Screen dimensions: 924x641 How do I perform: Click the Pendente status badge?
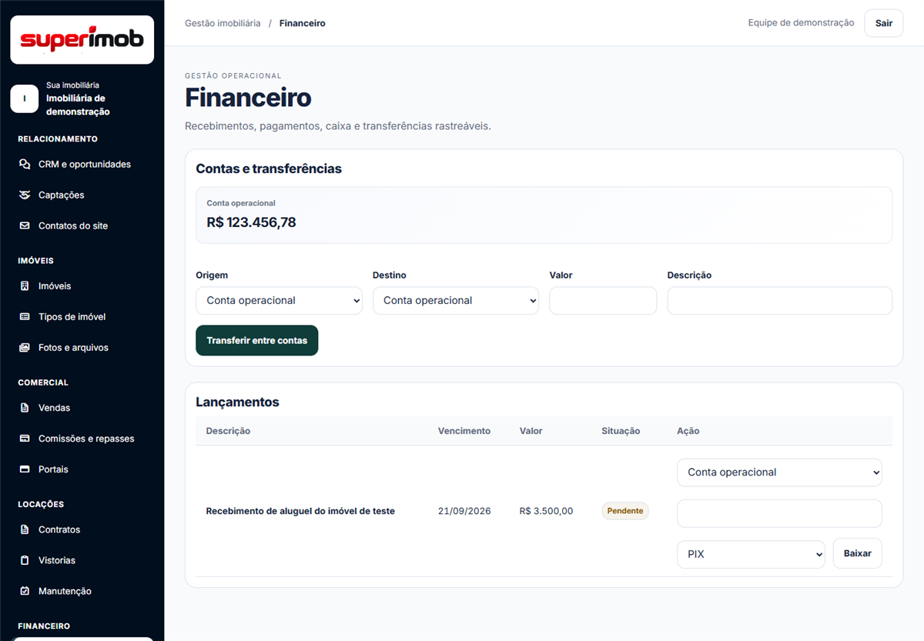[x=625, y=511]
